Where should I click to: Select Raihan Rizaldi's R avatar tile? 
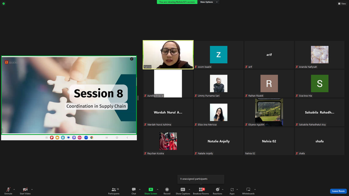(269, 83)
